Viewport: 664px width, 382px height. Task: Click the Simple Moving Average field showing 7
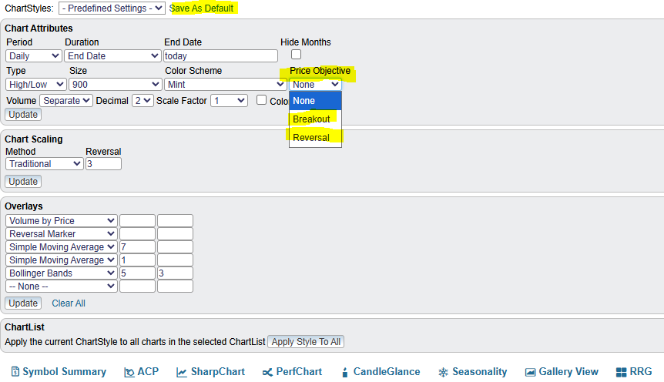137,247
